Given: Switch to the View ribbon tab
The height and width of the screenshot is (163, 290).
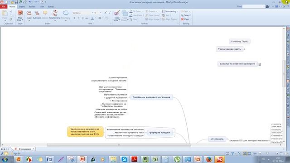Looking at the screenshot, I should tap(42, 7).
